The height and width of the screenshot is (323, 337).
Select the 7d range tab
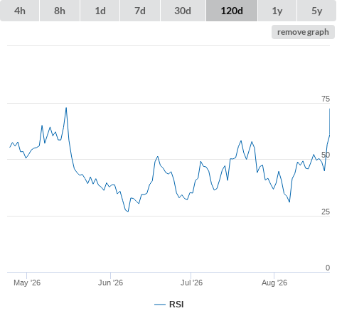pyautogui.click(x=140, y=11)
